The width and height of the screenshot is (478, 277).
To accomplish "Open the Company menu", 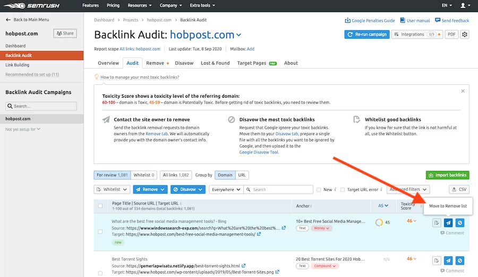I will (x=170, y=5).
